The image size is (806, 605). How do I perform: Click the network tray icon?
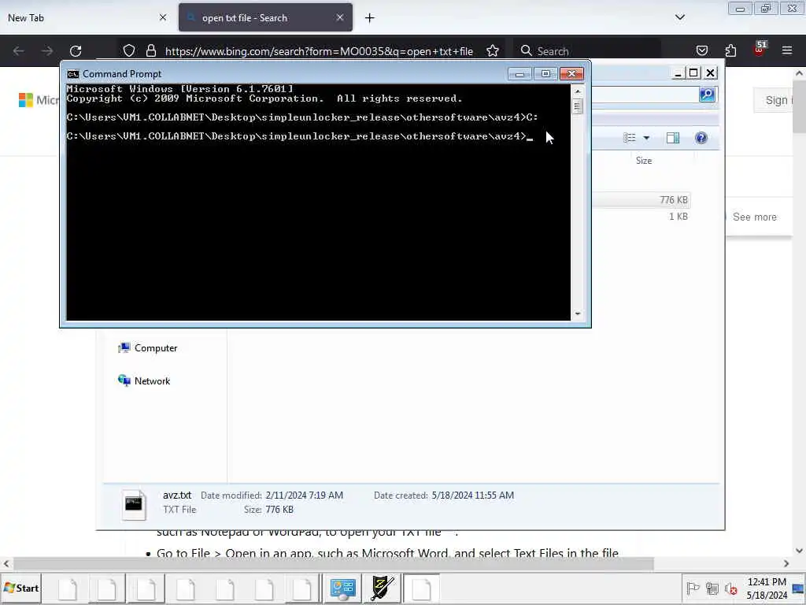coord(712,588)
